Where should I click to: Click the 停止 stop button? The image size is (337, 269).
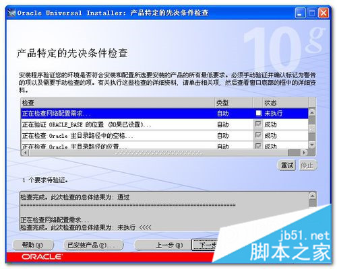307,165
